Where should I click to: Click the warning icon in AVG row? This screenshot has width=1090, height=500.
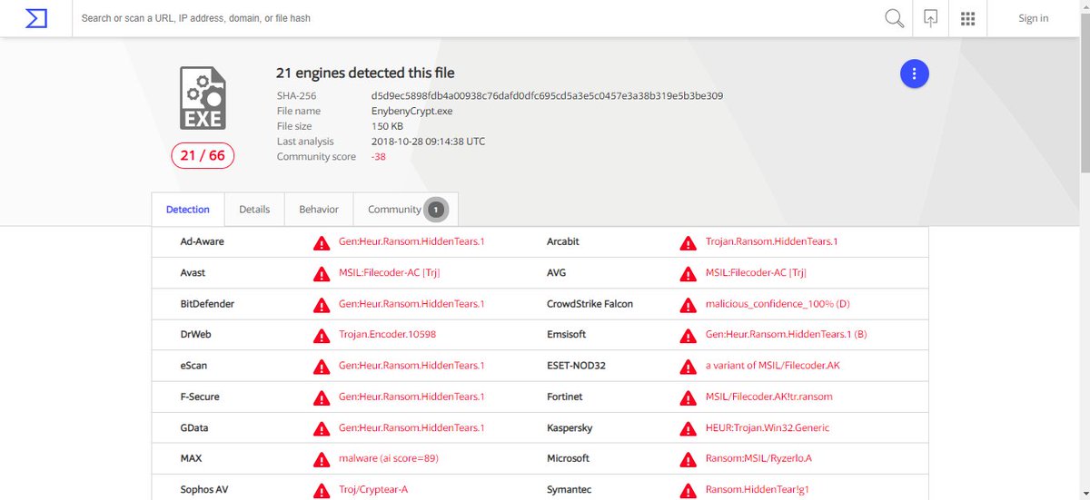click(x=689, y=273)
